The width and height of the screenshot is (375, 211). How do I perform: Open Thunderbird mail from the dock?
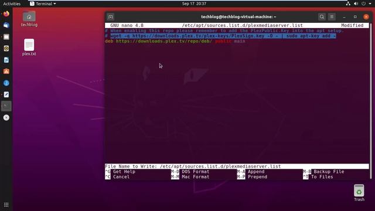click(6, 25)
